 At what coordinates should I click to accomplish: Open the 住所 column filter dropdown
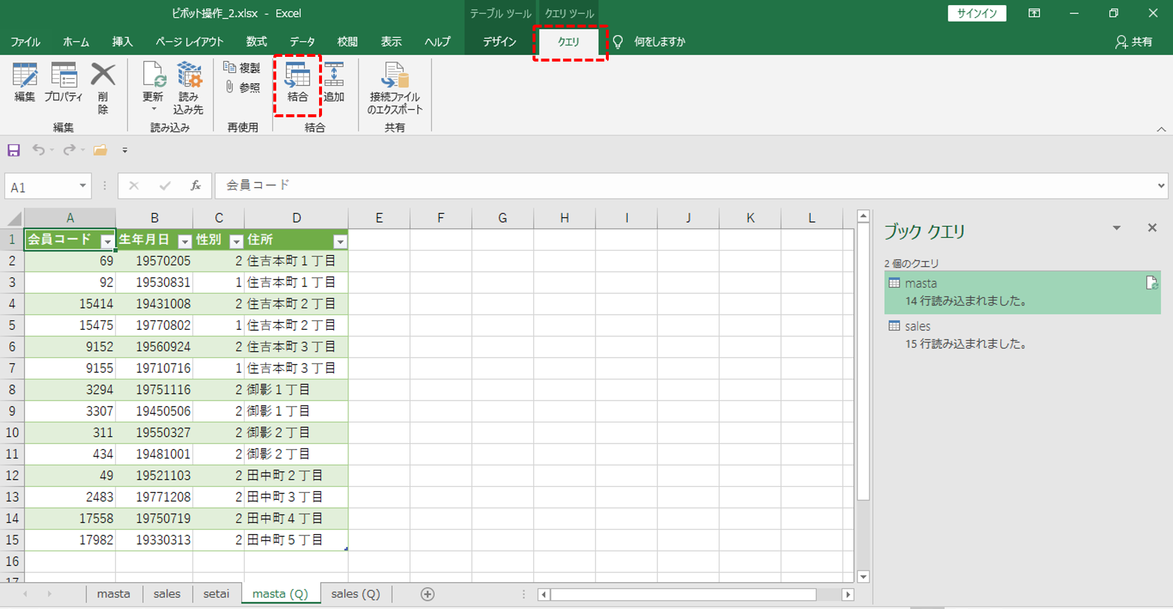340,241
